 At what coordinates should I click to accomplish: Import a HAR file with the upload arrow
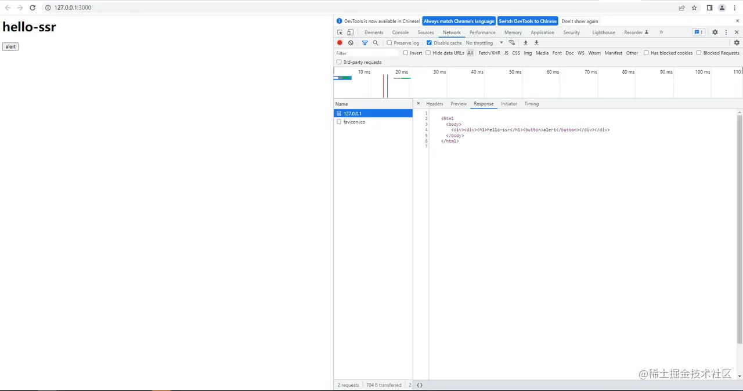pos(526,43)
